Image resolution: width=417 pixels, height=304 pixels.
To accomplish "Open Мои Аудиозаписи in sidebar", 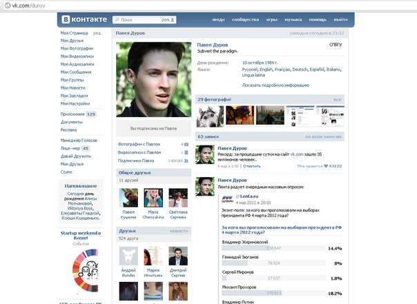I will 77,64.
